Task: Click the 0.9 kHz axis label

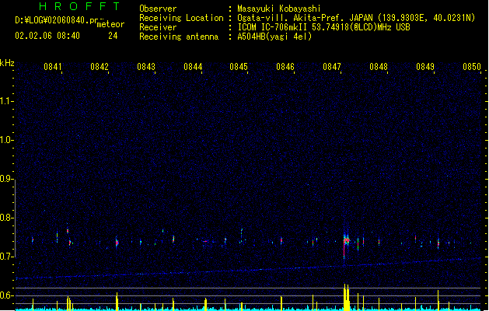Action: click(7, 179)
